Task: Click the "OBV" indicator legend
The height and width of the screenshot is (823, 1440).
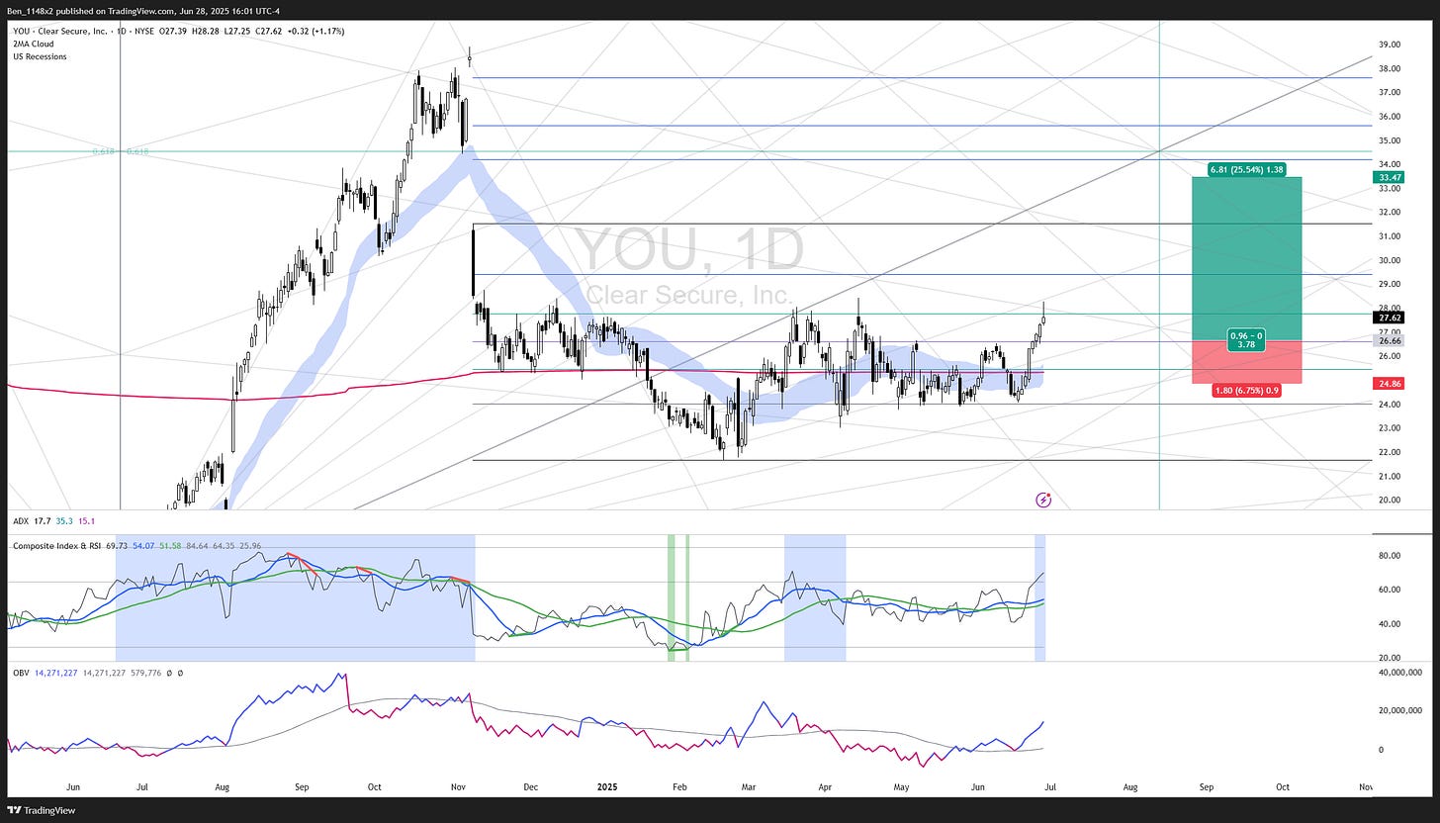Action: tap(21, 673)
